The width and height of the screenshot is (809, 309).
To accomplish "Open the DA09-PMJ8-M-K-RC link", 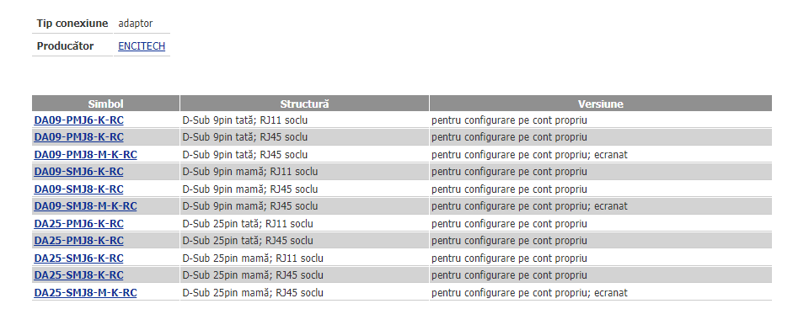I will pos(86,155).
